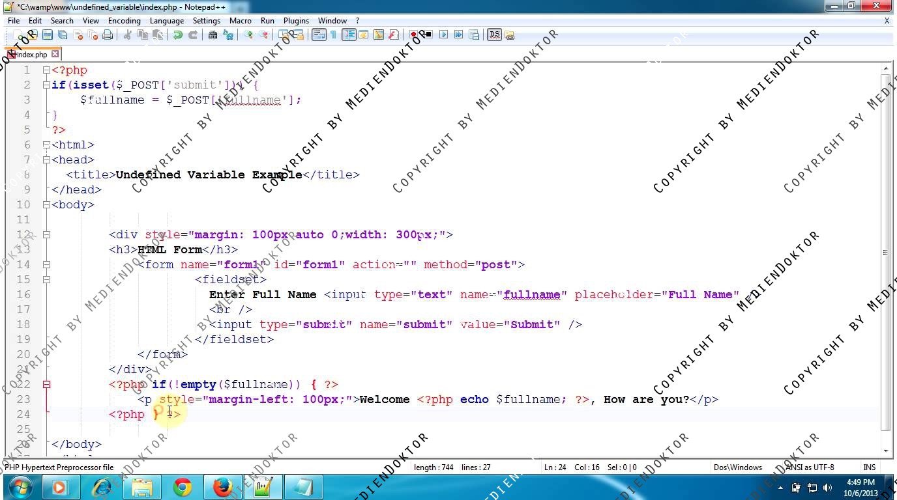Viewport: 897px width, 500px height.
Task: Click the Paste toolbar icon
Action: point(158,35)
